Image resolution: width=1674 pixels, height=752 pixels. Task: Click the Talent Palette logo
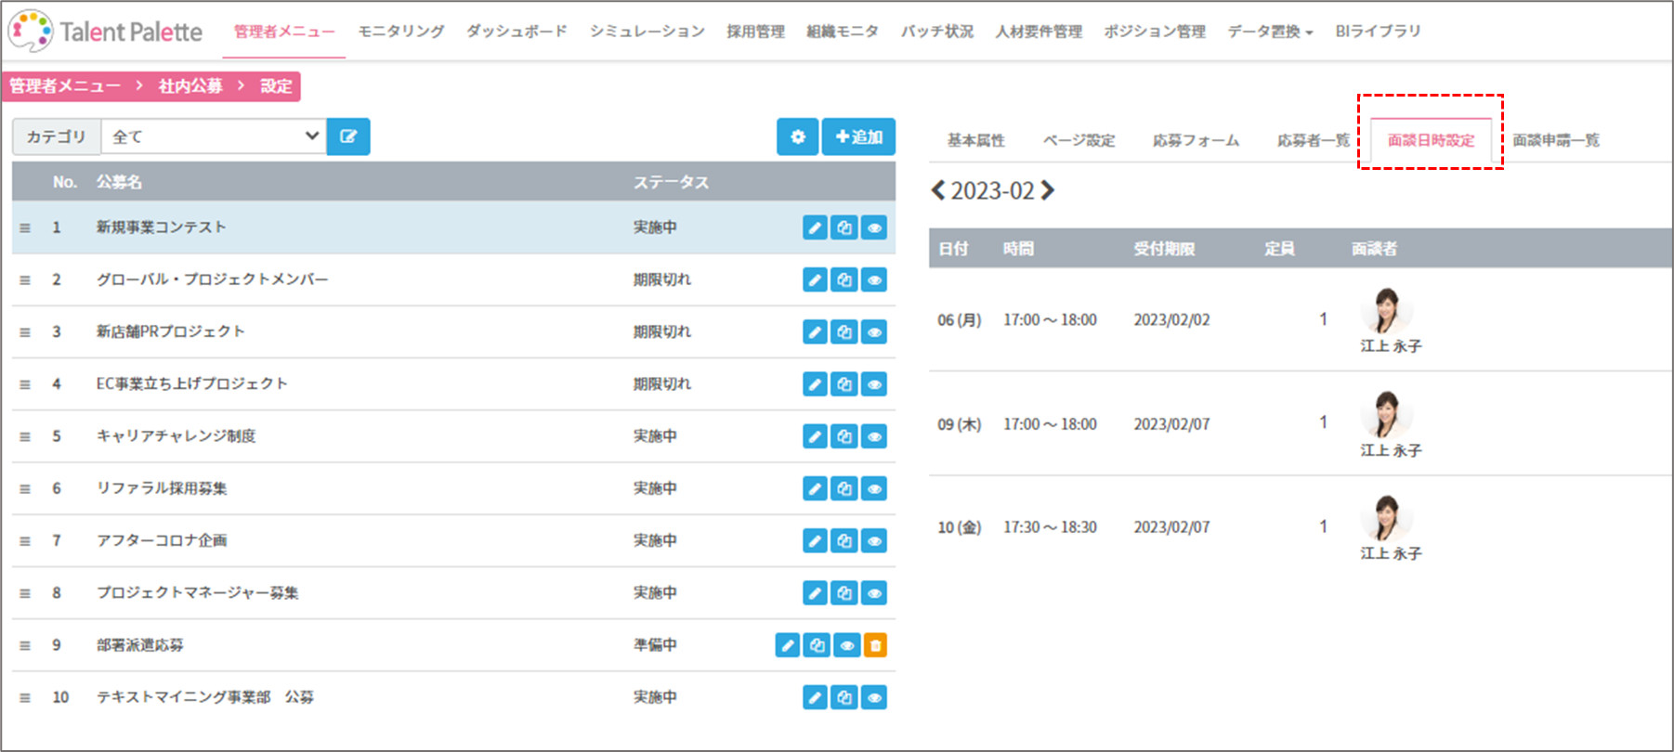coord(105,32)
